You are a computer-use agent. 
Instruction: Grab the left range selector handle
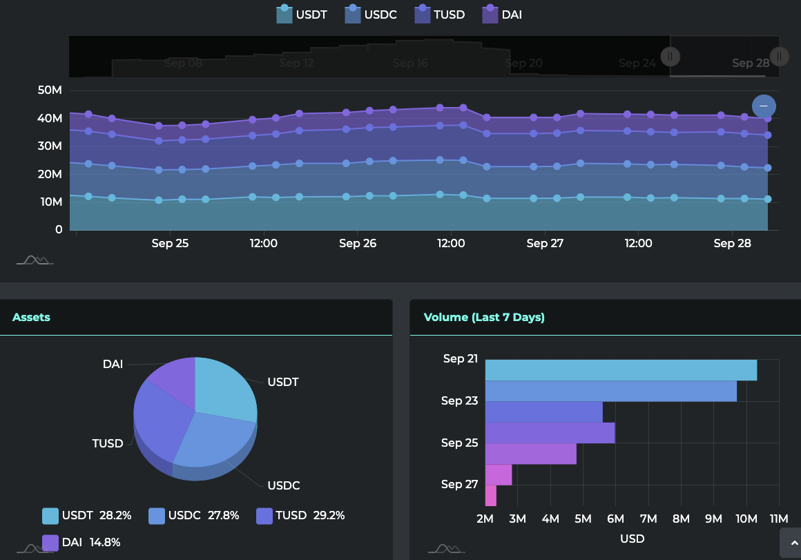coord(670,56)
